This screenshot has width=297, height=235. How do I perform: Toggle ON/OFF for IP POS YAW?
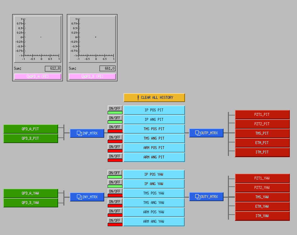click(115, 173)
